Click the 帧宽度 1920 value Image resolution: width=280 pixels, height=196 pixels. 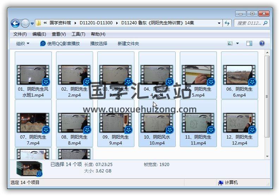coord(164,164)
